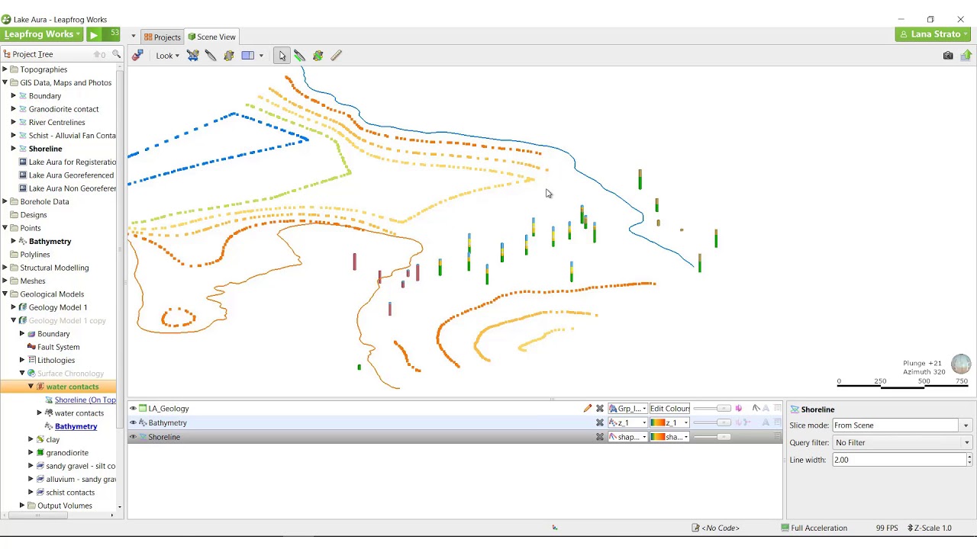The image size is (977, 549).
Task: Click the properties list icon on Shoreline row
Action: 778,437
